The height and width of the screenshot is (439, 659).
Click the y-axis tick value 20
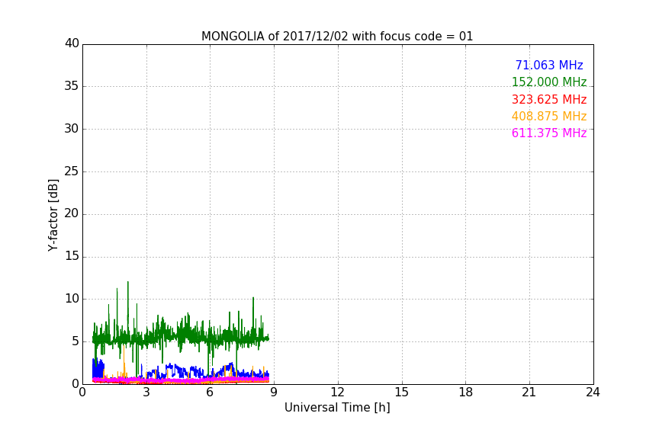point(72,214)
